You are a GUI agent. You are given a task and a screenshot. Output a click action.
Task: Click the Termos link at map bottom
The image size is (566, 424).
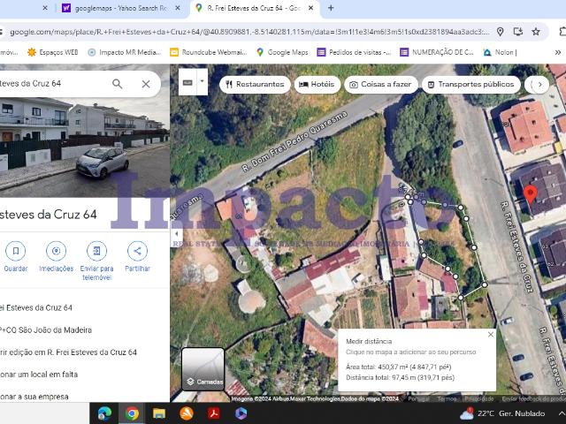pos(447,398)
